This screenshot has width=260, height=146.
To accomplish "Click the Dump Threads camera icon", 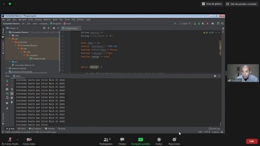I will (7, 89).
